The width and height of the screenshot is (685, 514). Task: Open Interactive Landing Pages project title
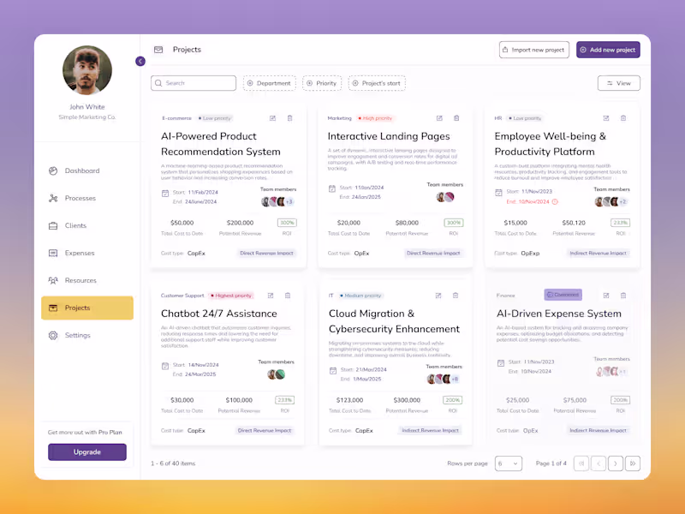[x=389, y=136]
